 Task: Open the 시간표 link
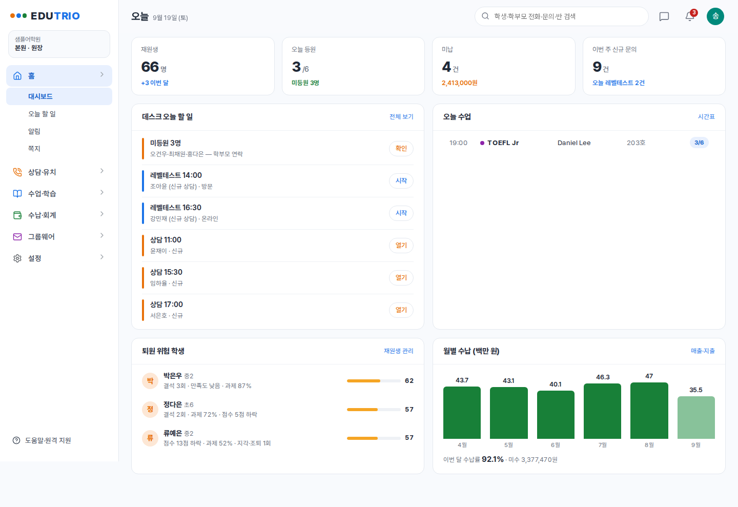[x=706, y=117]
